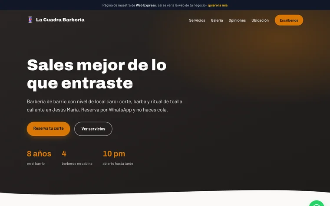
Task: Click the "8 años" stat
Action: pyautogui.click(x=39, y=154)
